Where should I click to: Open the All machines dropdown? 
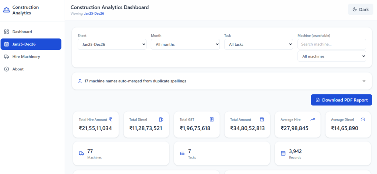(x=332, y=56)
